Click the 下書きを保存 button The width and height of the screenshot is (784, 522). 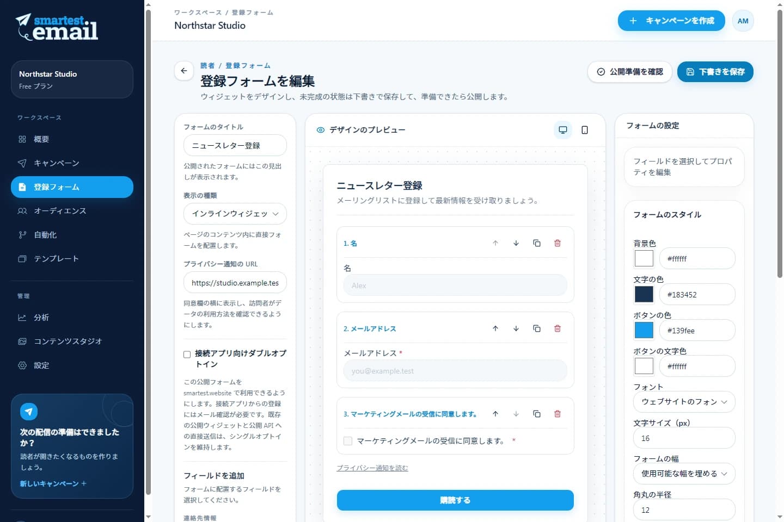[x=715, y=72]
